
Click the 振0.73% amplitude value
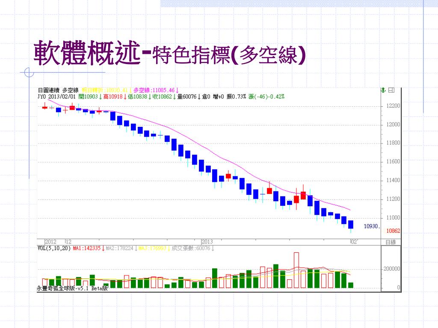pyautogui.click(x=236, y=97)
